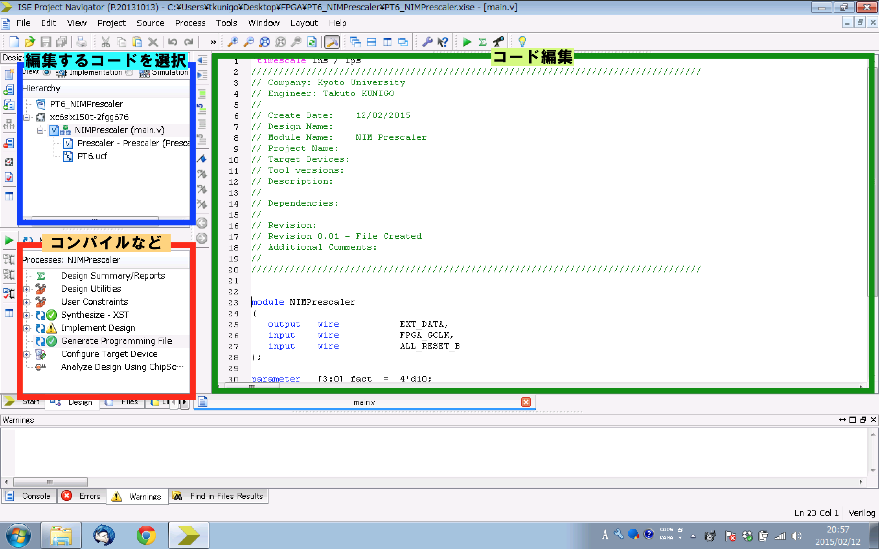Open Chrome from the Windows taskbar
Viewport: 879px width, 549px height.
(146, 536)
